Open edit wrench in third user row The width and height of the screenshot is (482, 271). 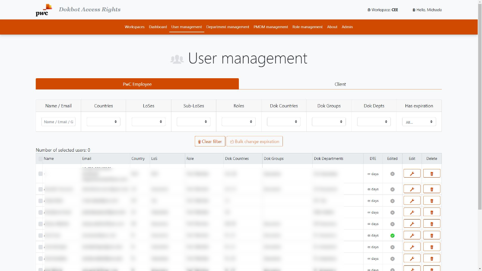point(412,201)
